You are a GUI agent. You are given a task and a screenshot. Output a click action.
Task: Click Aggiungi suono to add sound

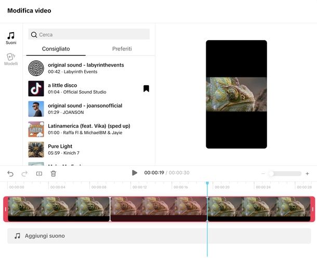click(159, 236)
